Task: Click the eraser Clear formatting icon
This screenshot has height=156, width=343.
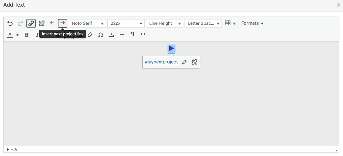Action: coord(90,35)
